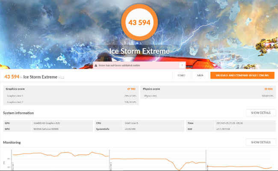The width and height of the screenshot is (278, 171).
Task: Click the orange Validate and Compare Result Online button
Action: [x=242, y=75]
